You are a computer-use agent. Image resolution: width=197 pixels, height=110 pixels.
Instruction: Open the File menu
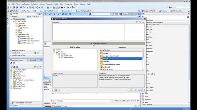coord(9,4)
